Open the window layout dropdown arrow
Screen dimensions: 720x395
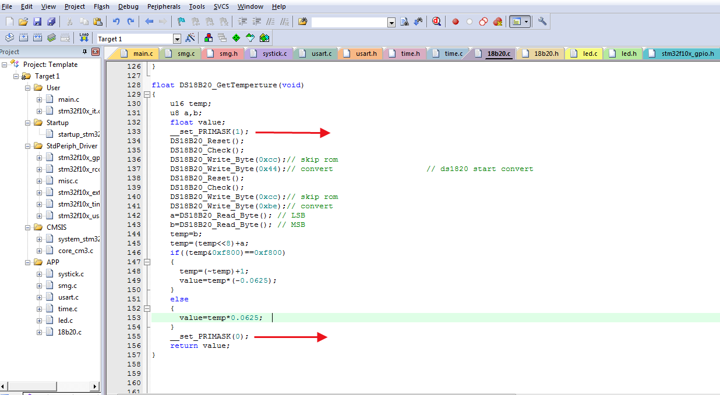click(527, 22)
